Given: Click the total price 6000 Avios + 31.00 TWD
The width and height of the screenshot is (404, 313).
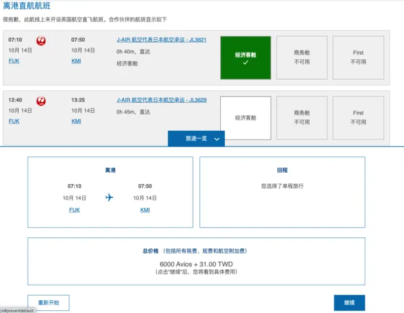Looking at the screenshot, I should 197,264.
